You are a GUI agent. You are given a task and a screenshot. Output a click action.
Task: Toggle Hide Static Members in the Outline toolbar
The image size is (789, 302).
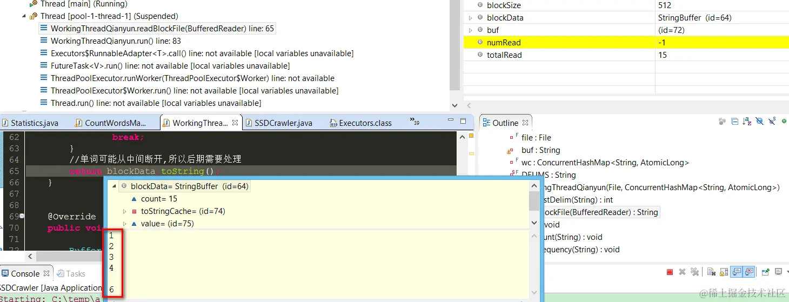point(772,121)
